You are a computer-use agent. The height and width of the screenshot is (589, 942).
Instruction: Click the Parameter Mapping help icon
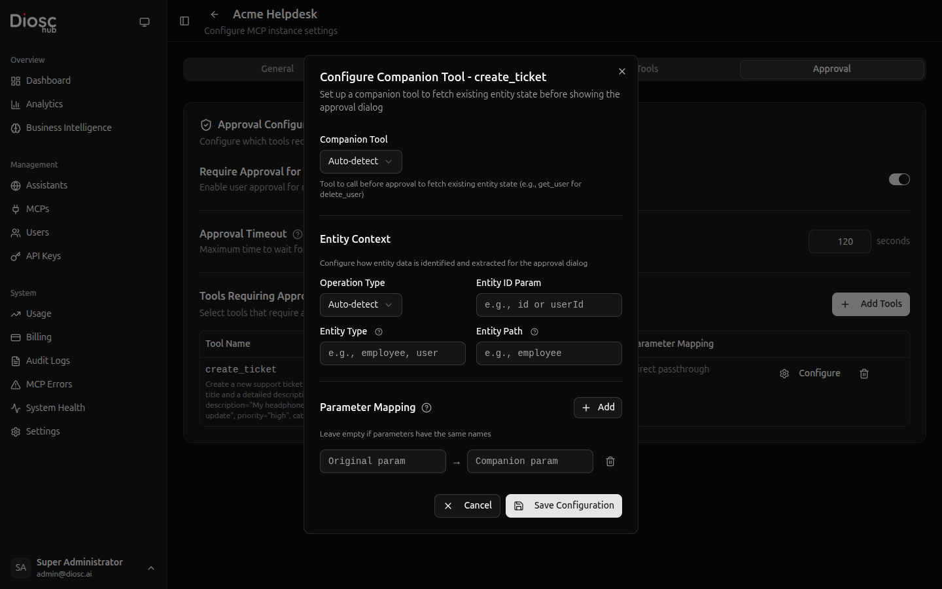427,408
